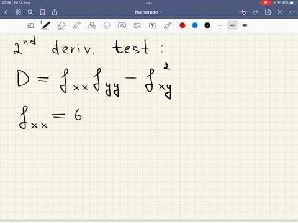
Task: Choose the red pen color
Action: 183,25
